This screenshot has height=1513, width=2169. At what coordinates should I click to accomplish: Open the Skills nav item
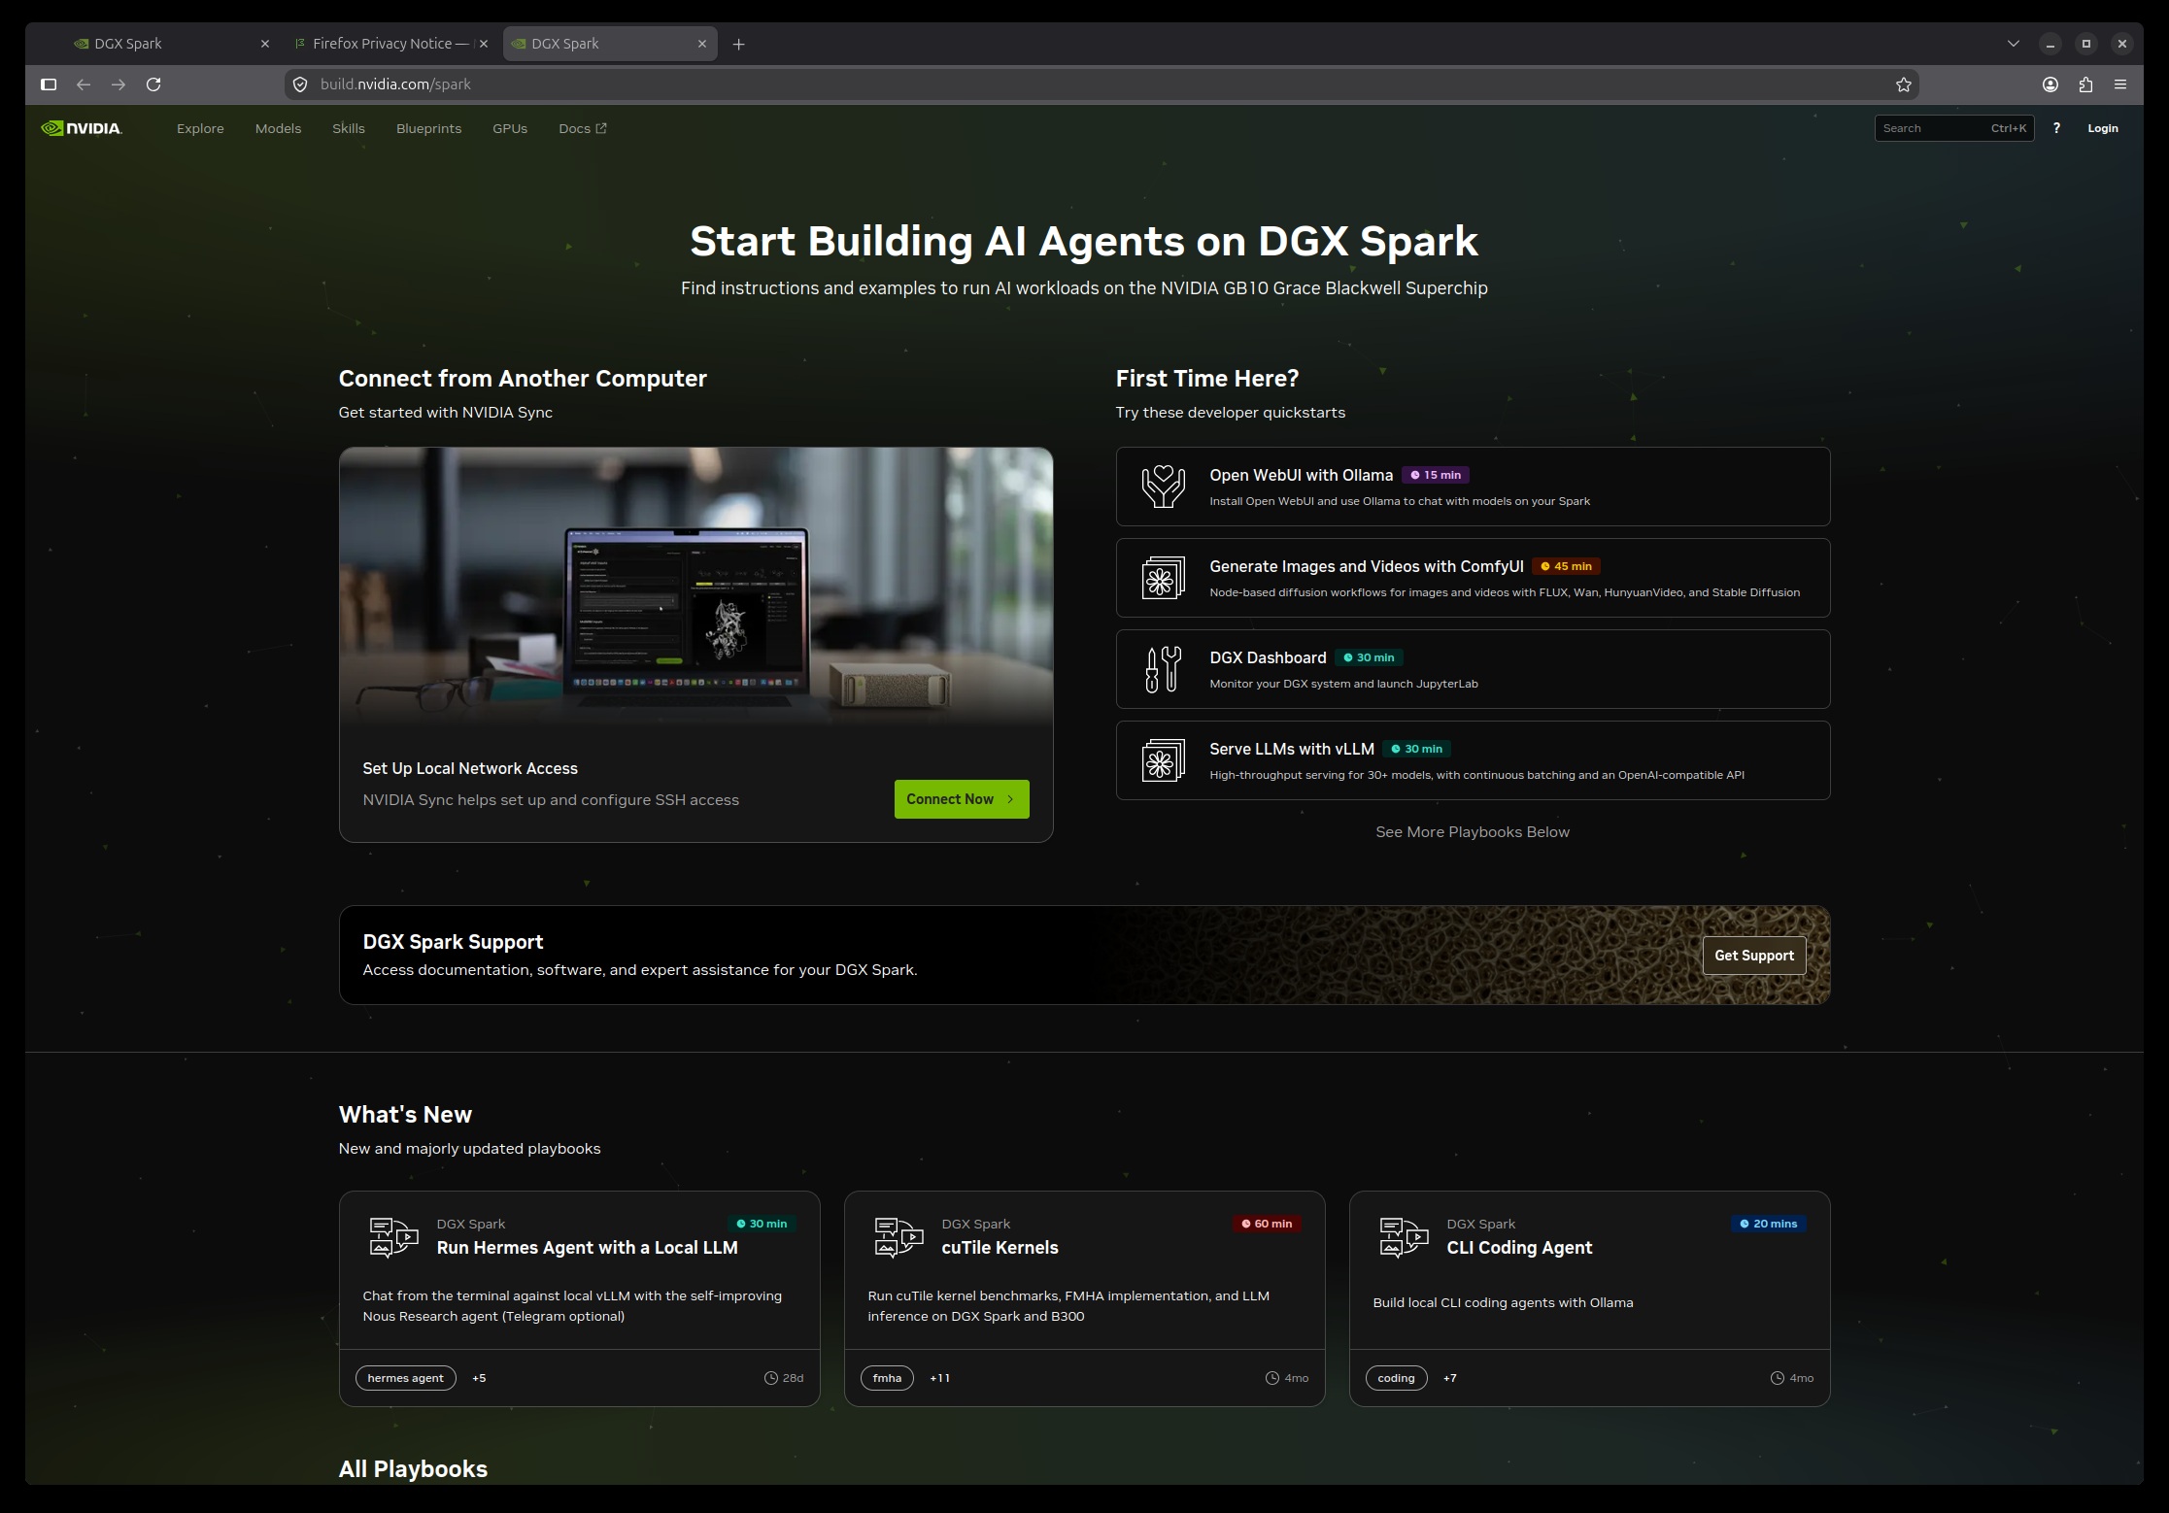349,128
